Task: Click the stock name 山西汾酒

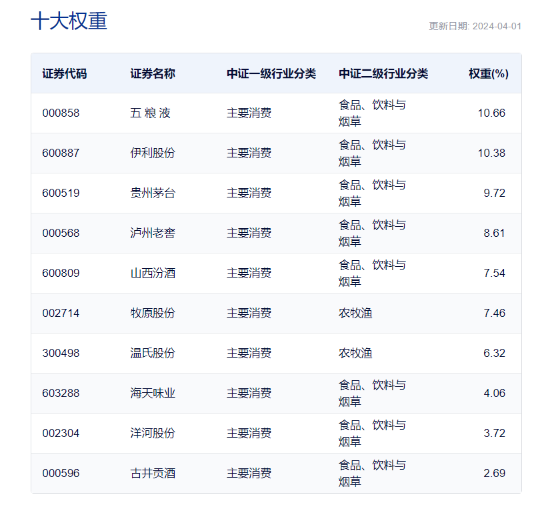Action: [153, 273]
